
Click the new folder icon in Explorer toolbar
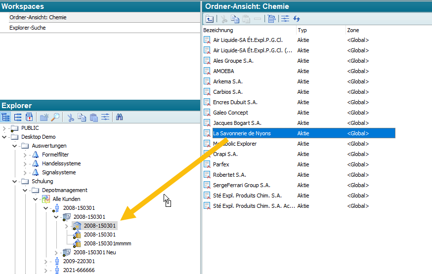(44, 117)
